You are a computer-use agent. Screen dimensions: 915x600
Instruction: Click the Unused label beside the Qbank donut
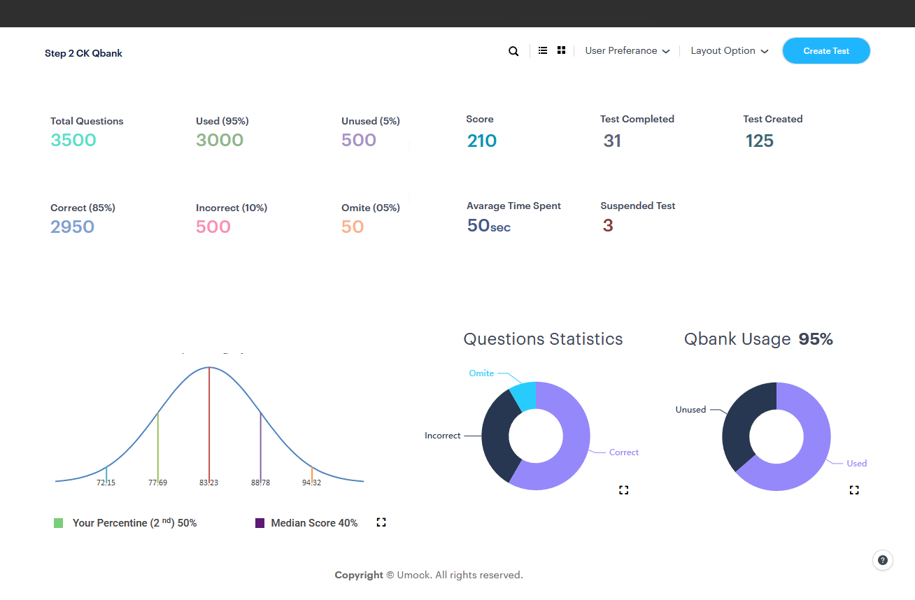690,410
